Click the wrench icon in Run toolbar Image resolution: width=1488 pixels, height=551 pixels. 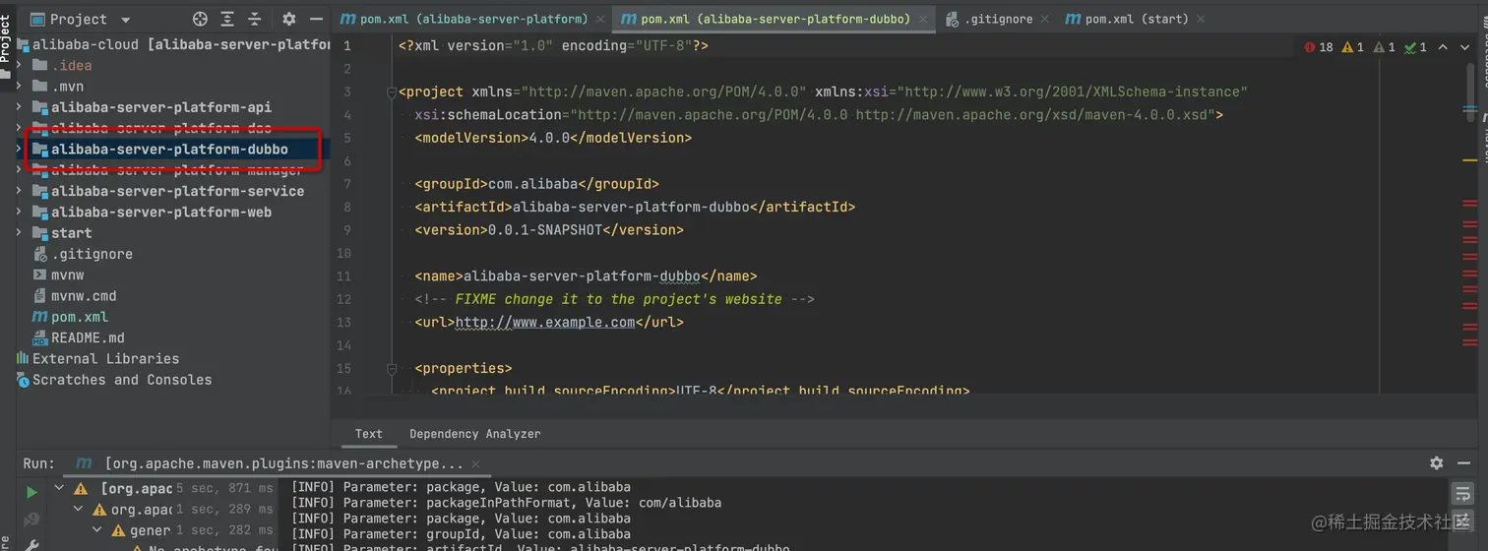(31, 544)
